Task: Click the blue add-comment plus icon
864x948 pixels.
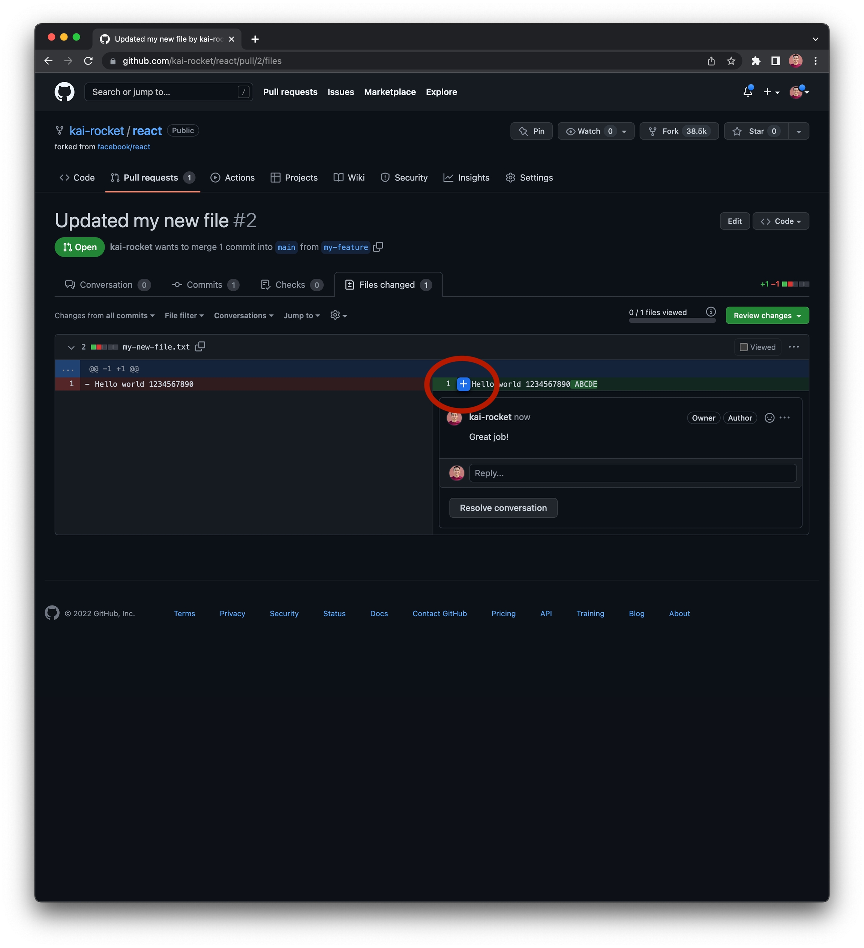Action: tap(463, 384)
